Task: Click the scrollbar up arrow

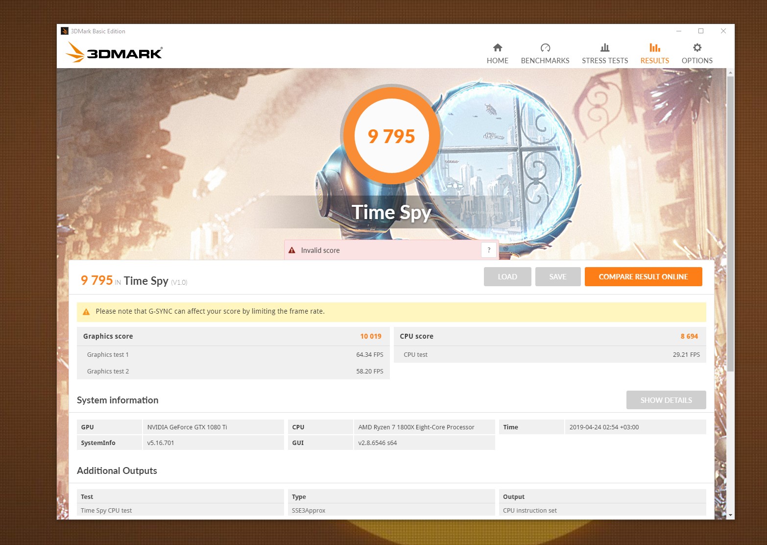Action: pyautogui.click(x=730, y=73)
